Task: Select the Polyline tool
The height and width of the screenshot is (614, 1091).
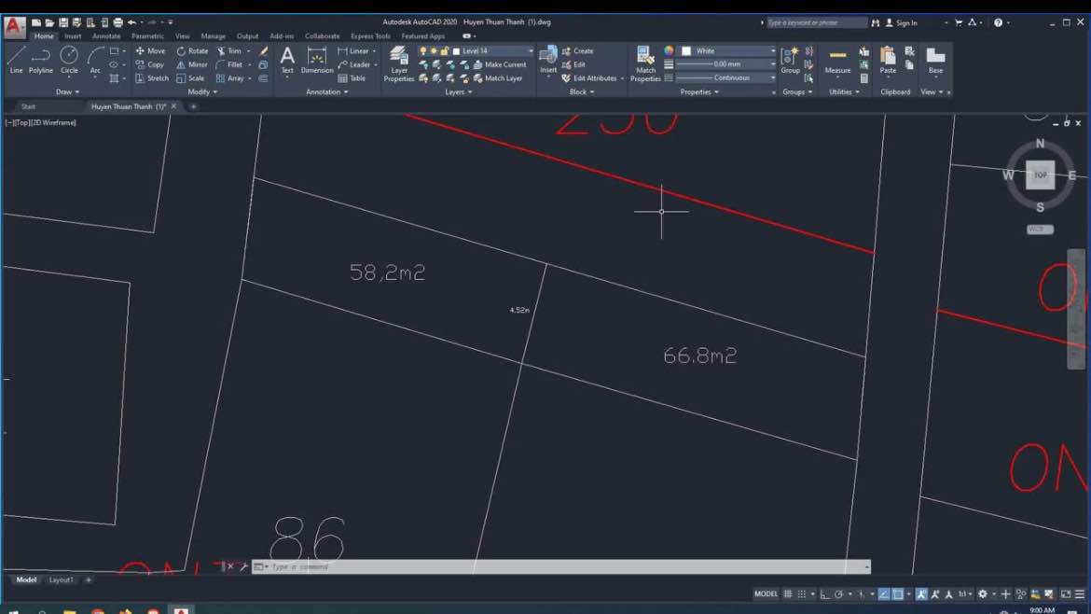Action: pos(40,58)
